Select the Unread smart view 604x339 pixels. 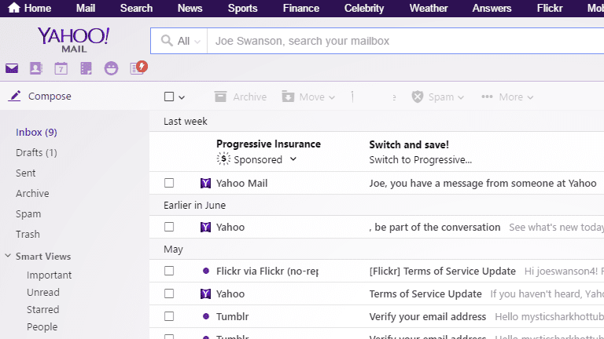[x=43, y=293]
